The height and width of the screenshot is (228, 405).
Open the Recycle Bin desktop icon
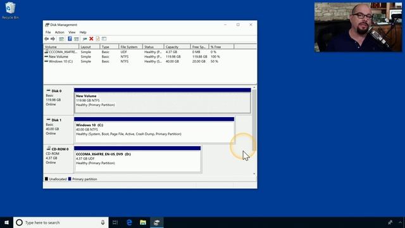click(x=10, y=10)
